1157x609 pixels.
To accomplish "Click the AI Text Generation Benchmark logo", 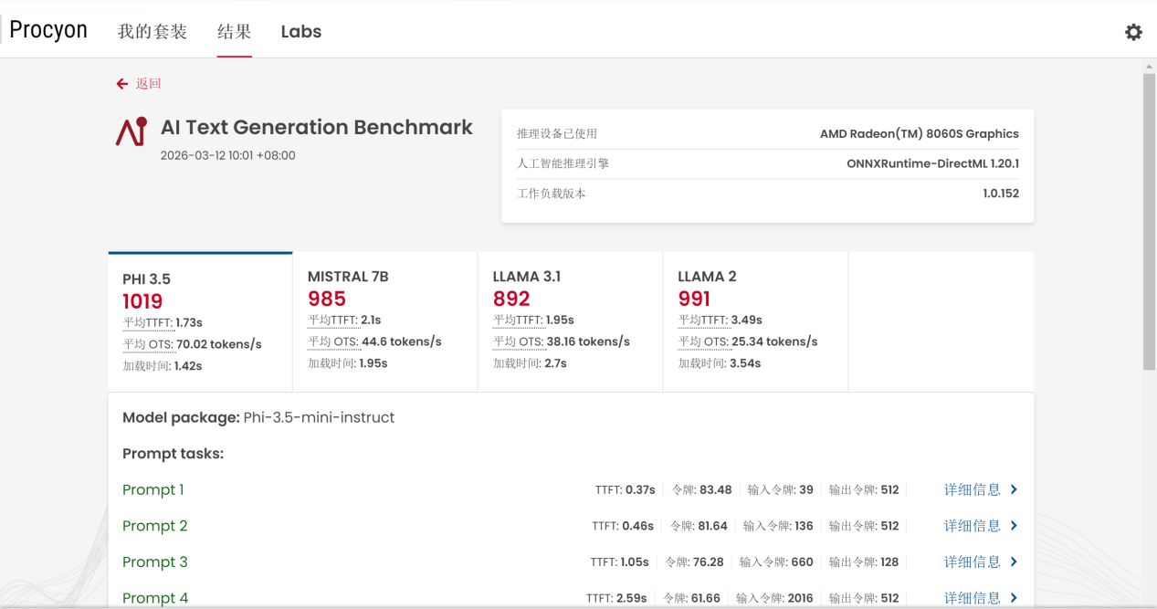I will (131, 131).
